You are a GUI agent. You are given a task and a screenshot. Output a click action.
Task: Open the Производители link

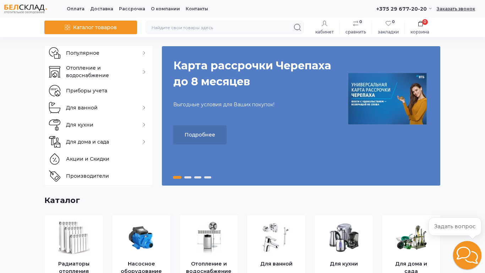coord(87,176)
